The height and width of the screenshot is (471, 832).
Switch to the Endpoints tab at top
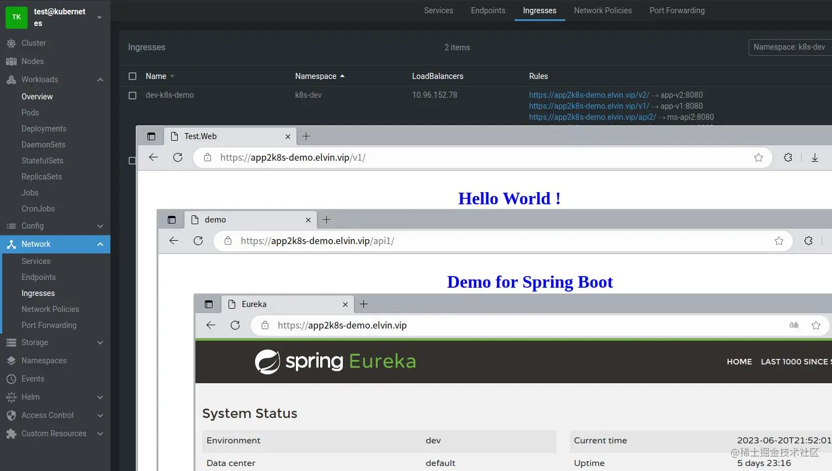[488, 10]
